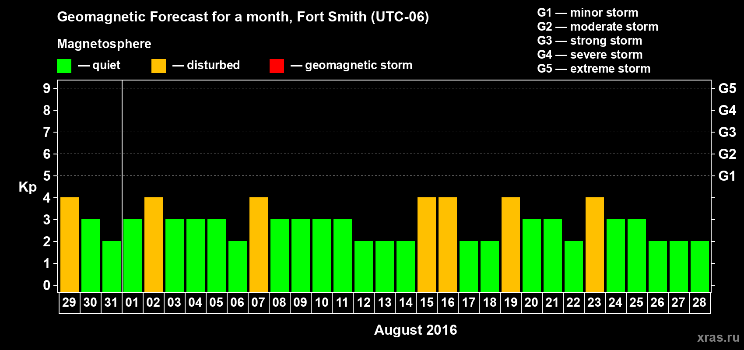This screenshot has height=350, width=744.
Task: Click the green bar for August 04
Action: 196,255
